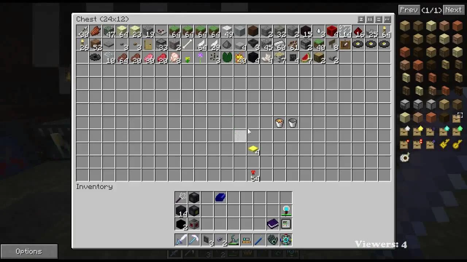The height and width of the screenshot is (262, 467).
Task: Take the obsidian stack of 15
Action: pos(306,32)
